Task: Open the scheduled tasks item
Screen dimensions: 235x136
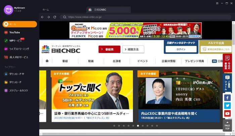Action: click(16, 90)
